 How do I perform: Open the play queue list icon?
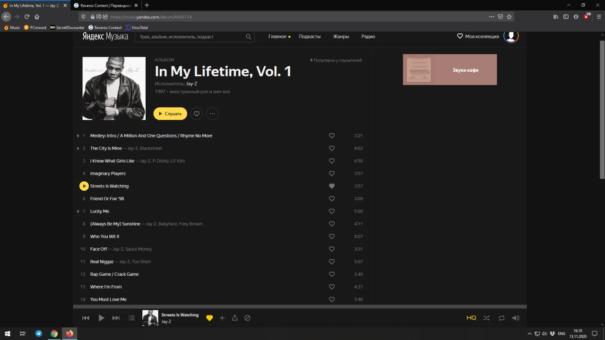click(x=132, y=318)
